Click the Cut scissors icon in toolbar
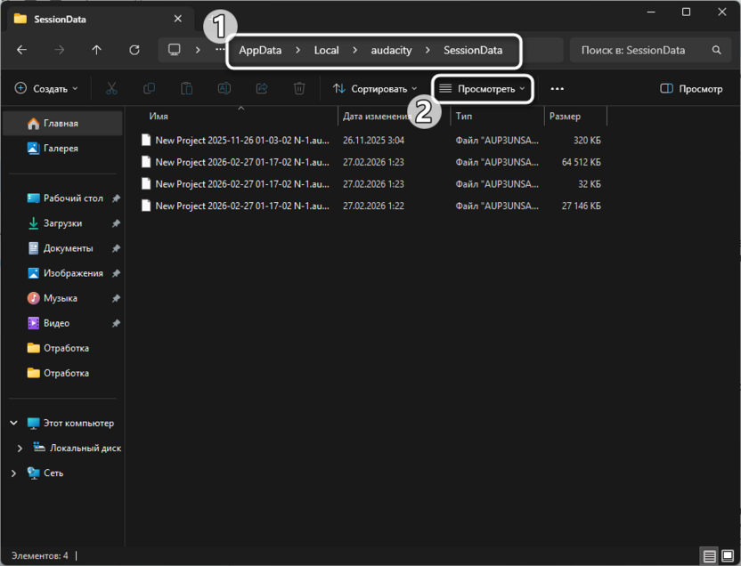 tap(111, 89)
